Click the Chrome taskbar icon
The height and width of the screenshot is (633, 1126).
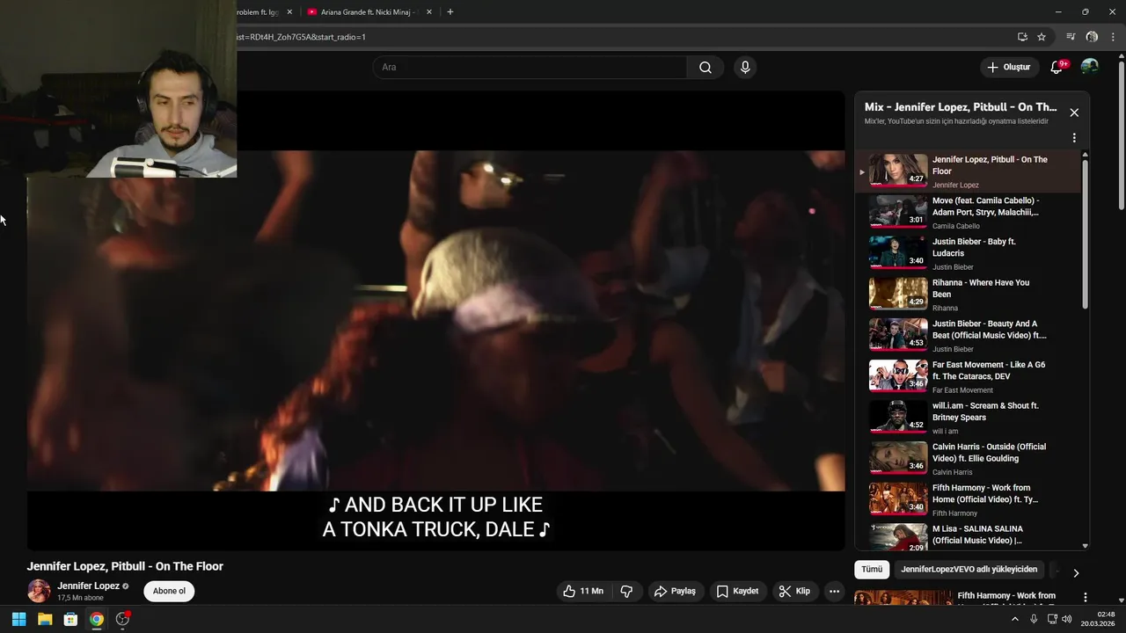pos(97,619)
